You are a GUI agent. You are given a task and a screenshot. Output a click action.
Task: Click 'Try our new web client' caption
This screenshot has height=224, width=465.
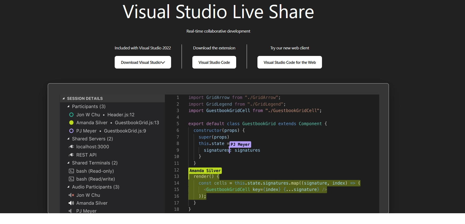(x=290, y=48)
